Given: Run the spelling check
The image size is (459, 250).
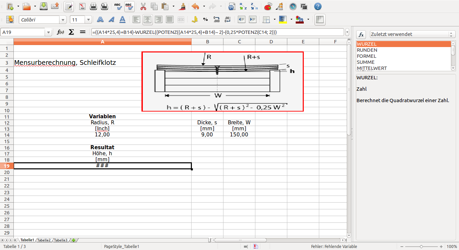Looking at the screenshot, I should [x=118, y=6].
